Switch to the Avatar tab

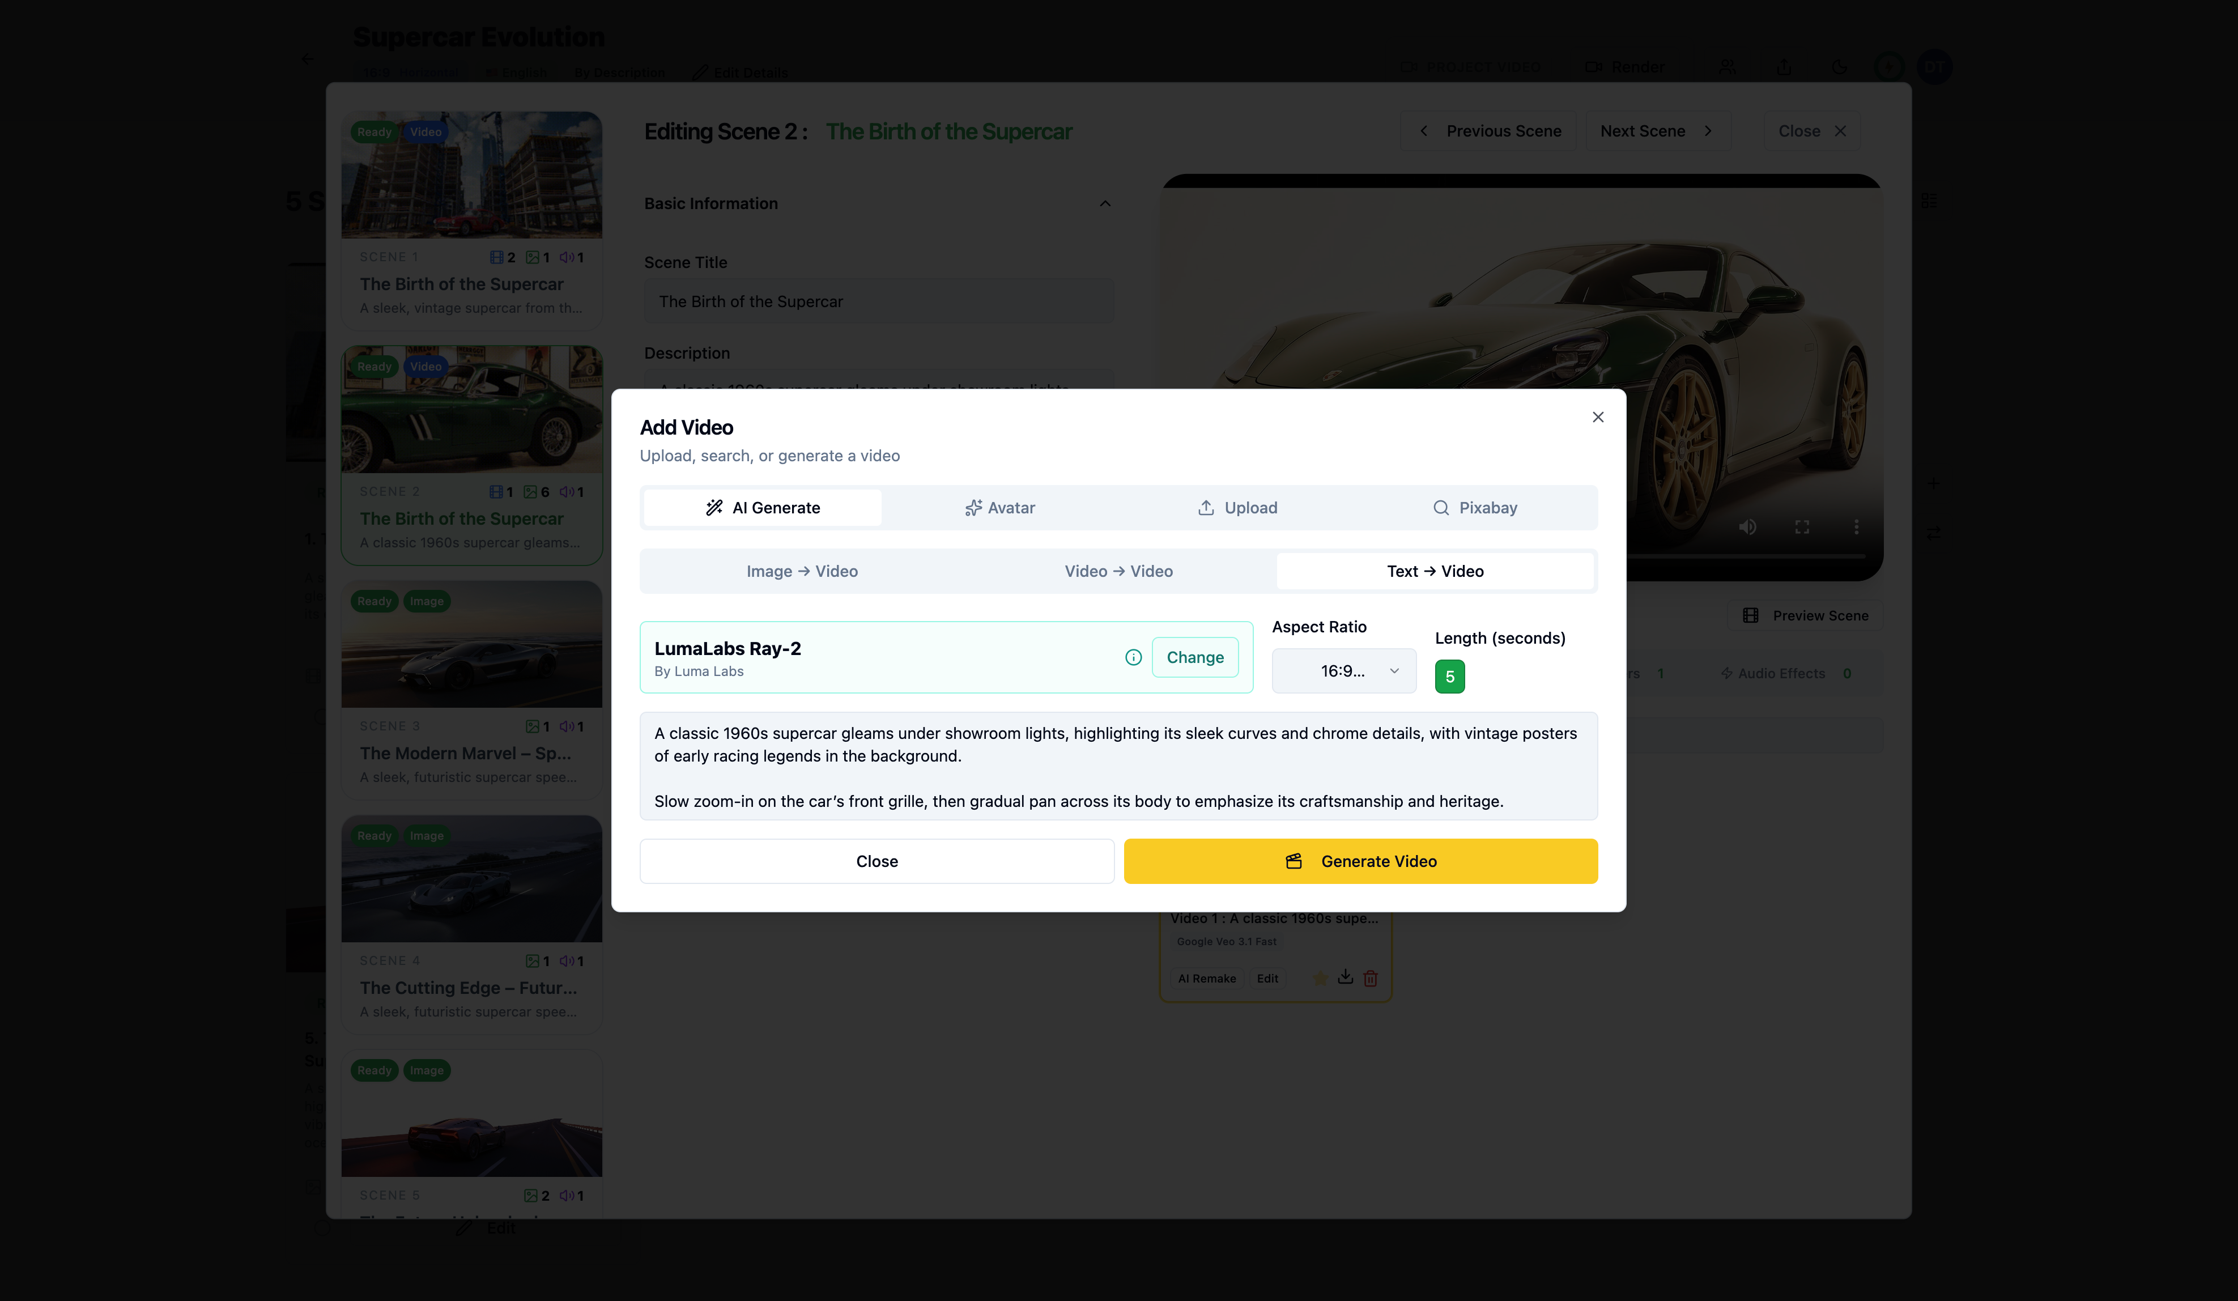[1000, 508]
